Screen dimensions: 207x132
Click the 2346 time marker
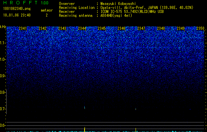coord(121,28)
